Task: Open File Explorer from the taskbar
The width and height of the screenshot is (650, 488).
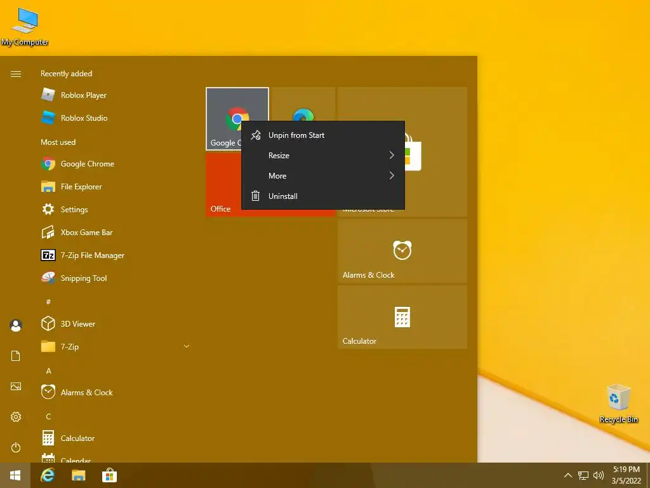Action: pos(78,475)
